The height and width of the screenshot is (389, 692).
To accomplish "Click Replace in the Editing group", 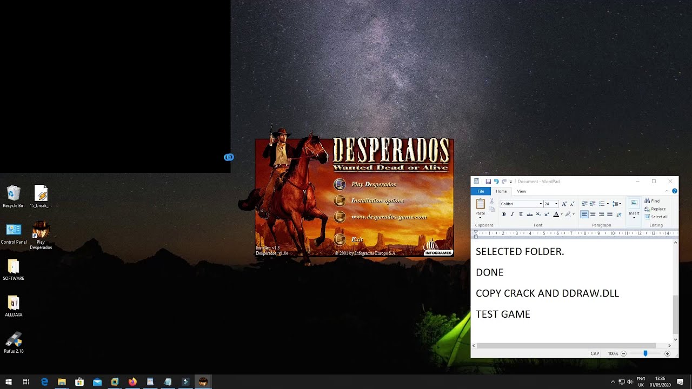I will coord(655,209).
